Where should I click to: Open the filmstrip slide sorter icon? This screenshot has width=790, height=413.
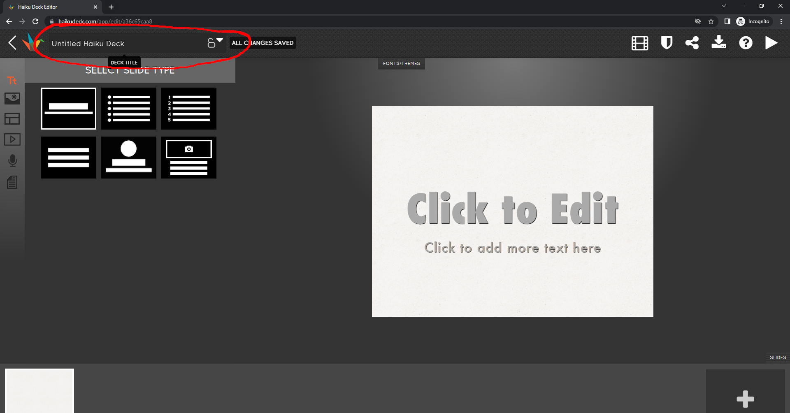coord(640,43)
